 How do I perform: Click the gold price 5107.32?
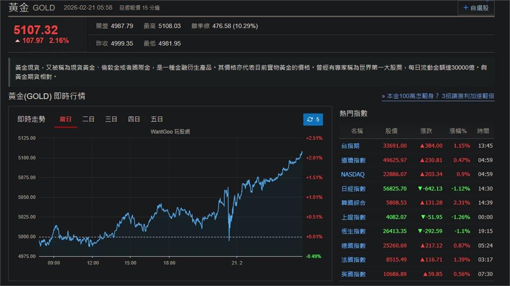tap(36, 30)
